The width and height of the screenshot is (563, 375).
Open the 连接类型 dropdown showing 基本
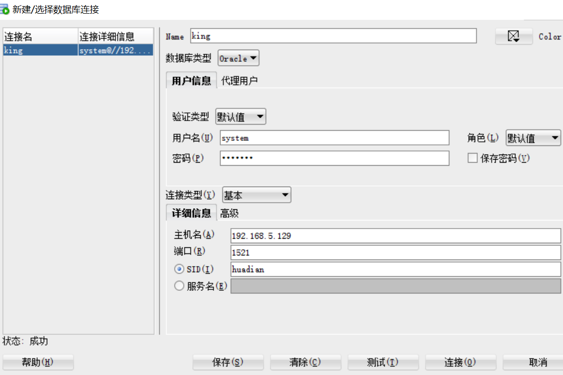tap(256, 195)
